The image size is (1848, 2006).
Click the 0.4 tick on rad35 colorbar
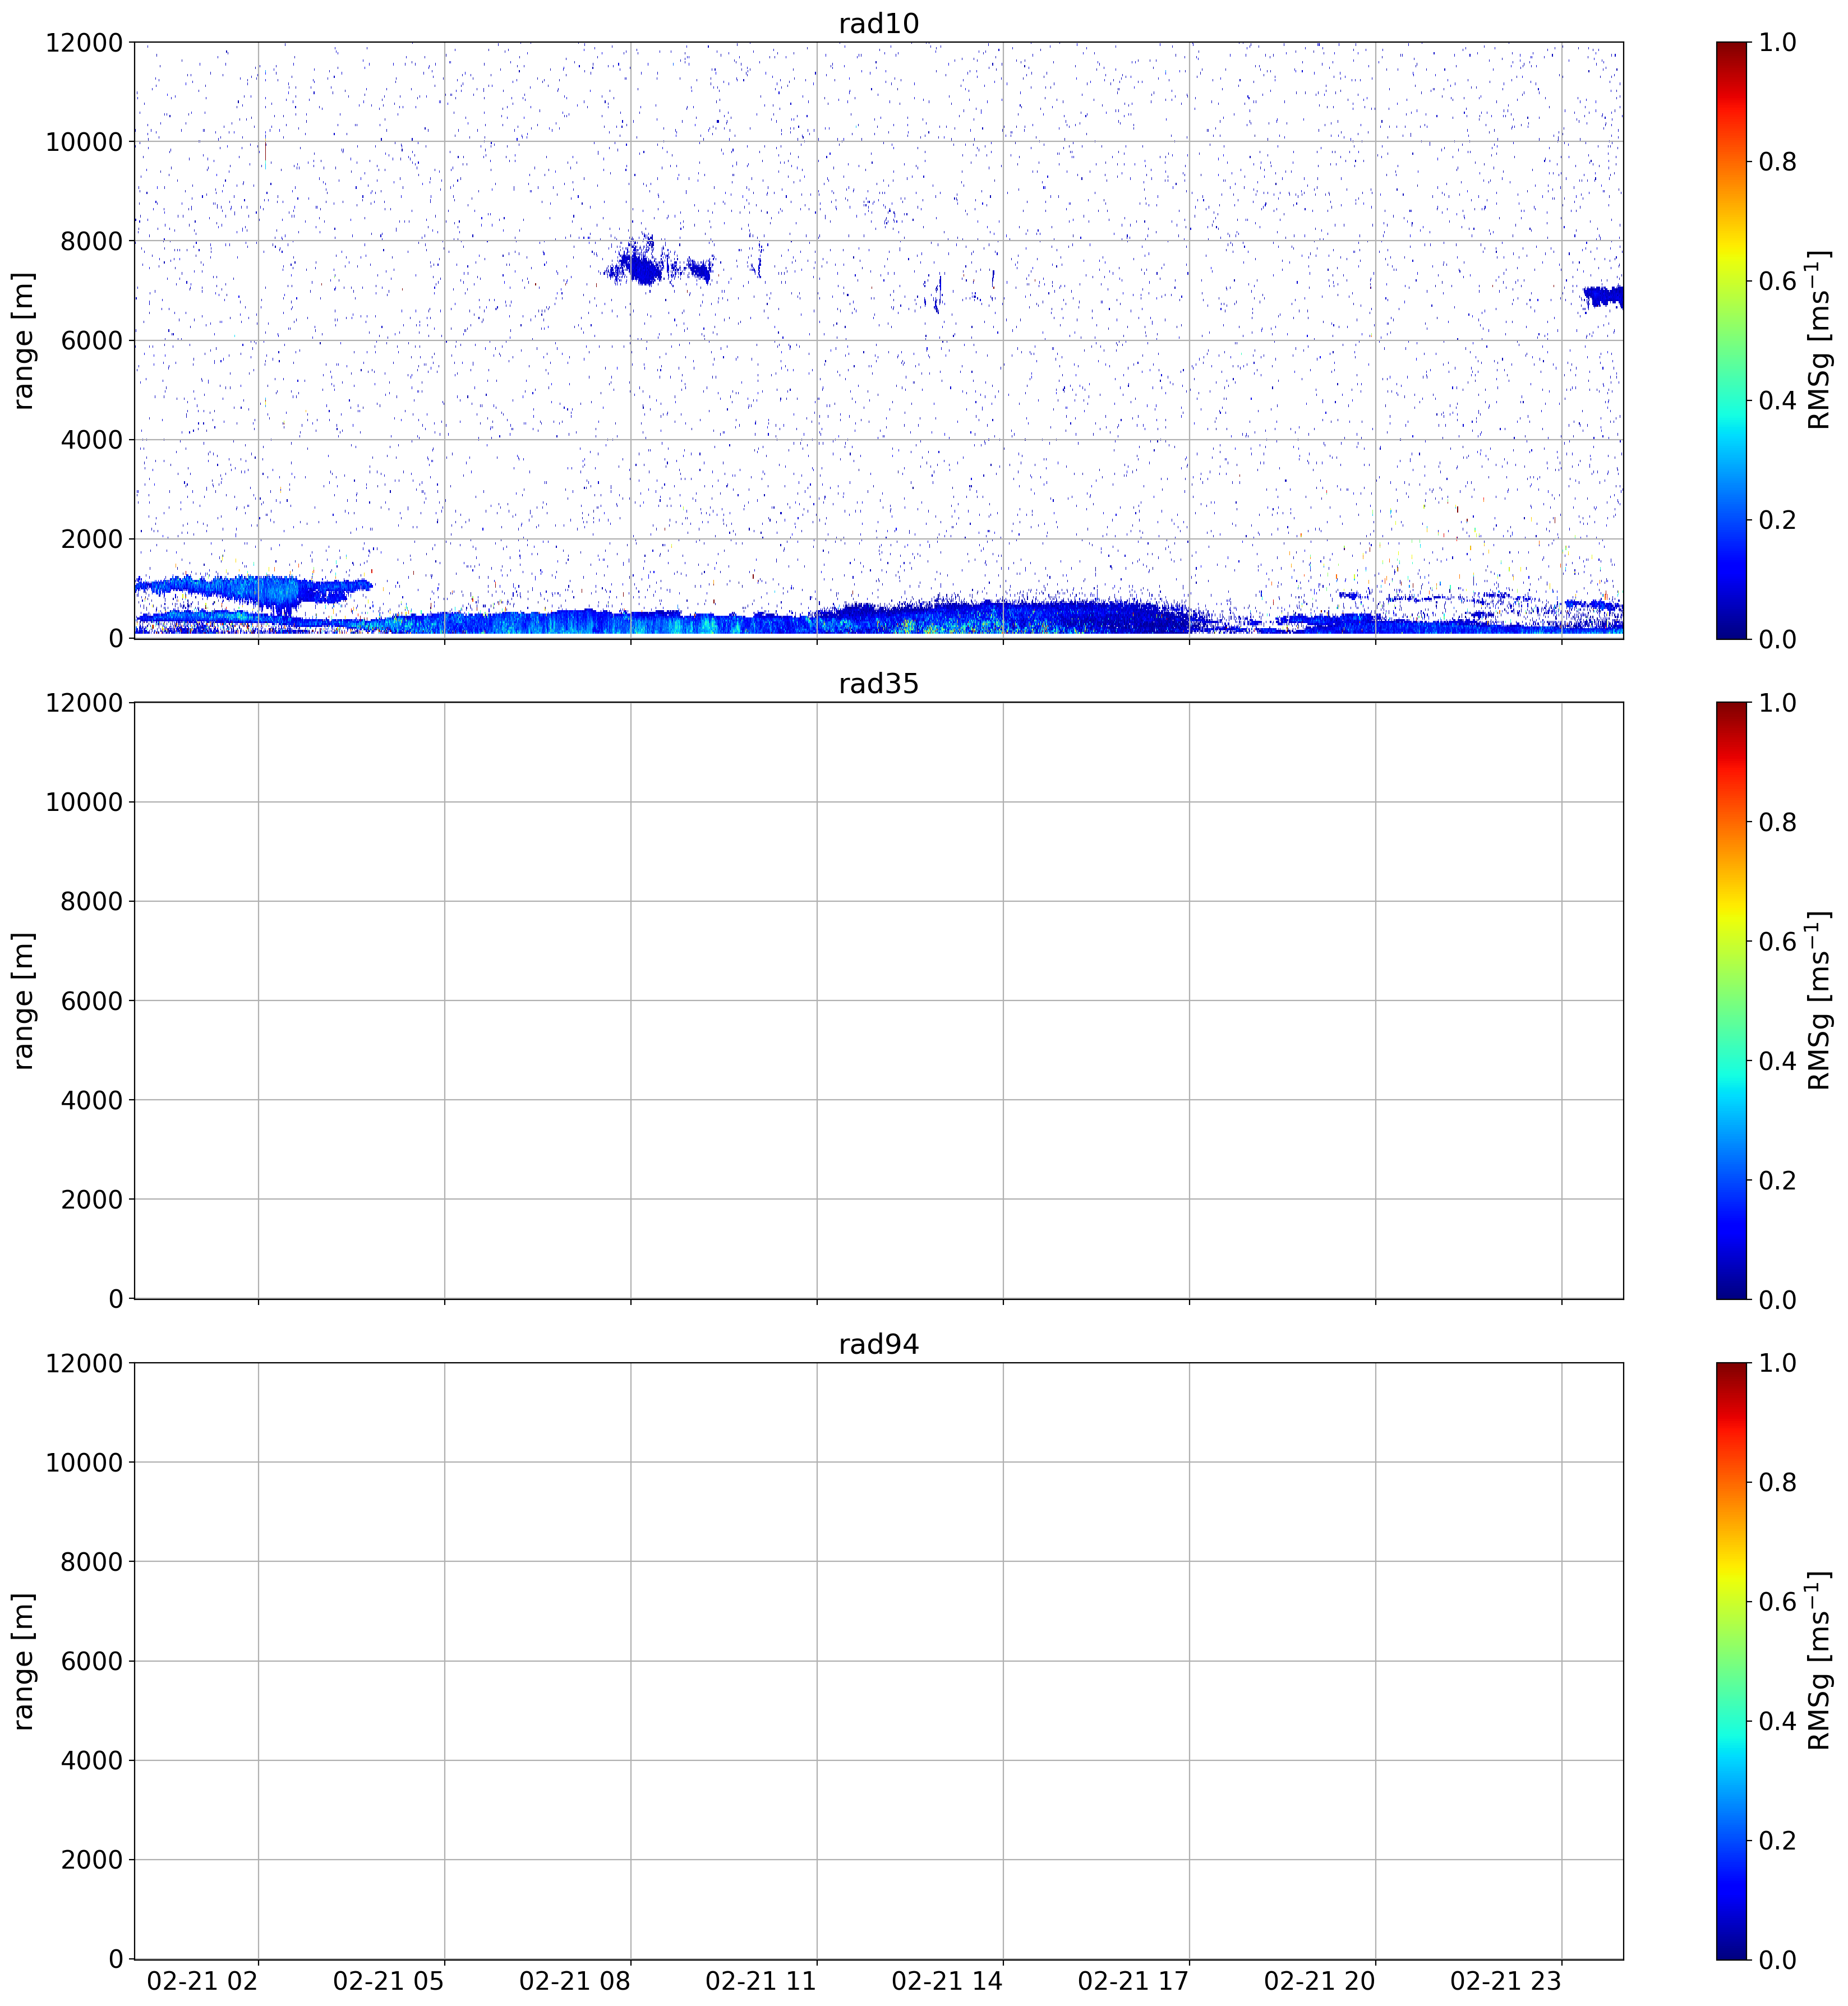pyautogui.click(x=1777, y=1061)
